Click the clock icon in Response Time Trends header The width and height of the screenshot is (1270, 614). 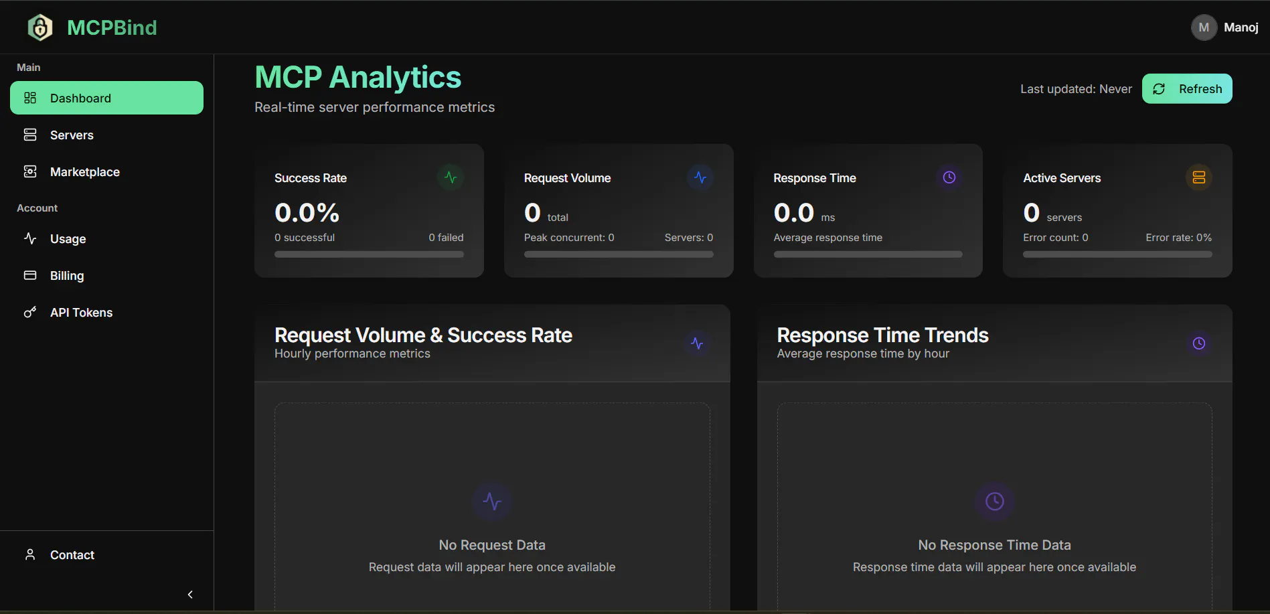pos(1199,343)
